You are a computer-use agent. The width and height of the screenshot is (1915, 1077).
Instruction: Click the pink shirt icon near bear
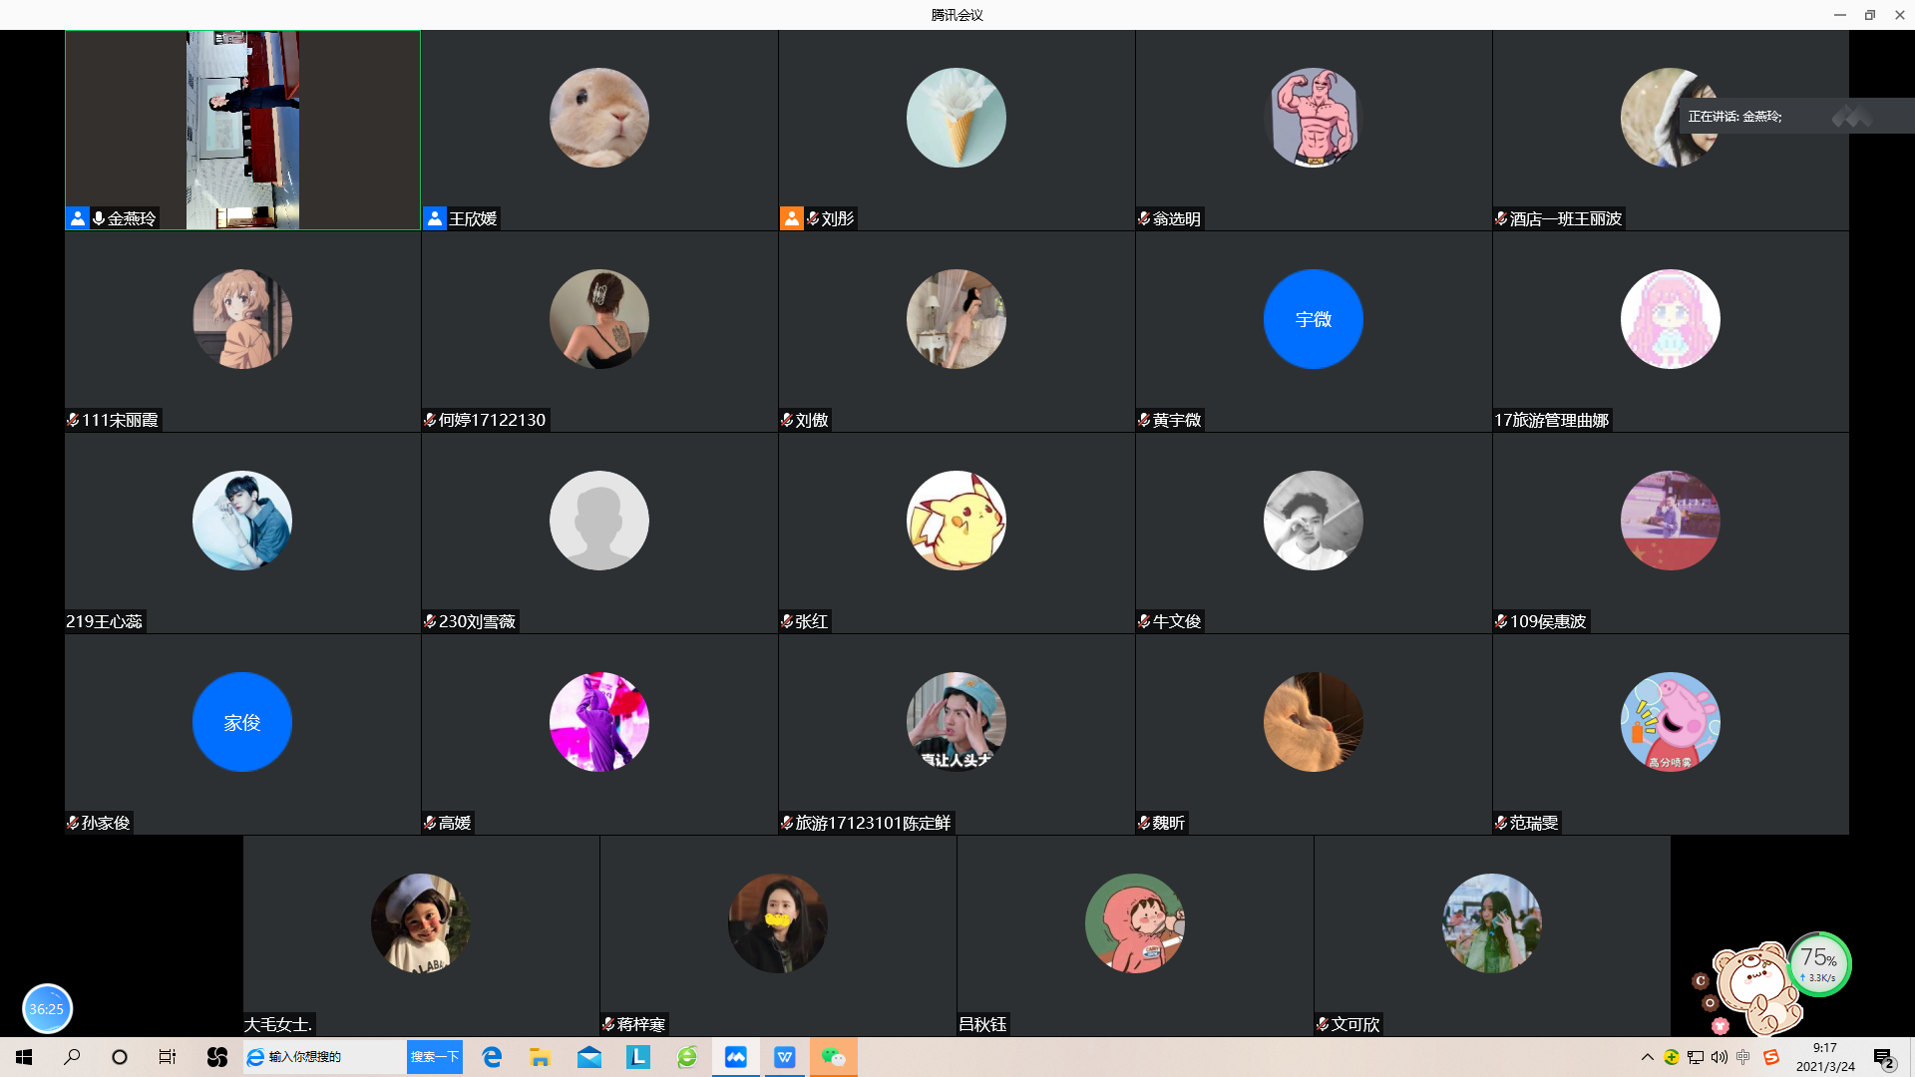tap(1721, 1025)
